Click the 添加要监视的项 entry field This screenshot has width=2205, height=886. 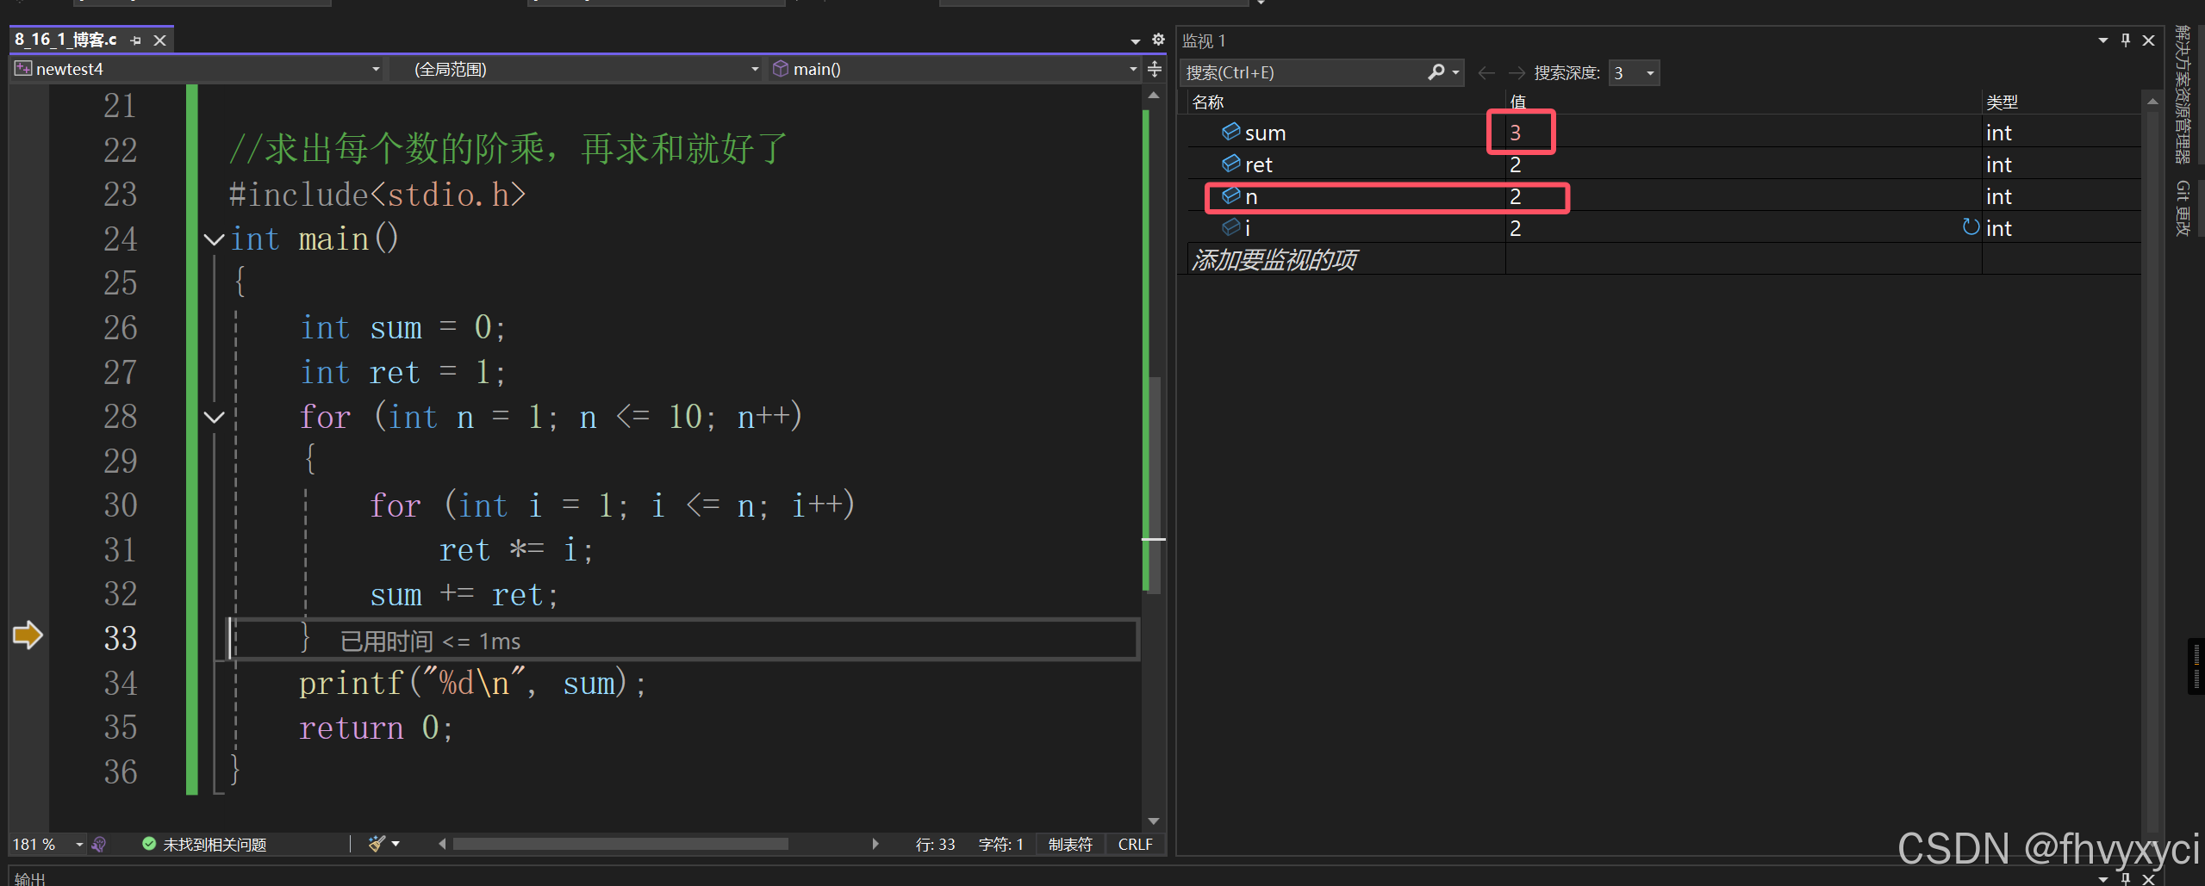click(1346, 259)
